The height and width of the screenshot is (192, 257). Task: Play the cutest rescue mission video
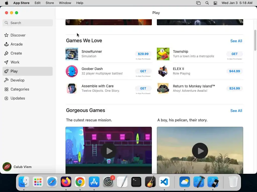coord(108,151)
